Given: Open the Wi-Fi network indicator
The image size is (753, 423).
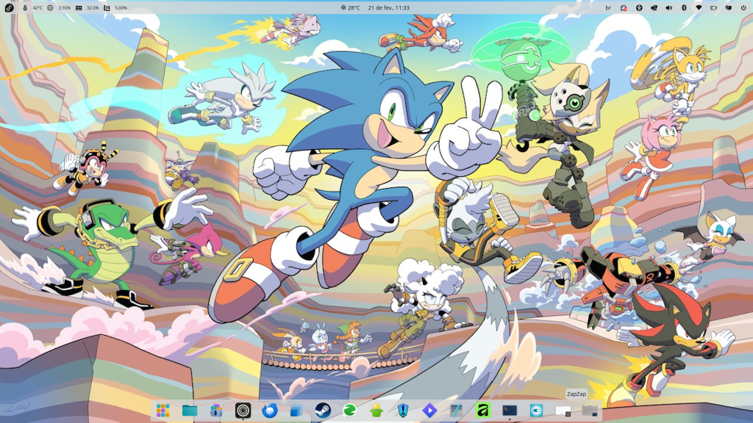Looking at the screenshot, I should point(699,7).
